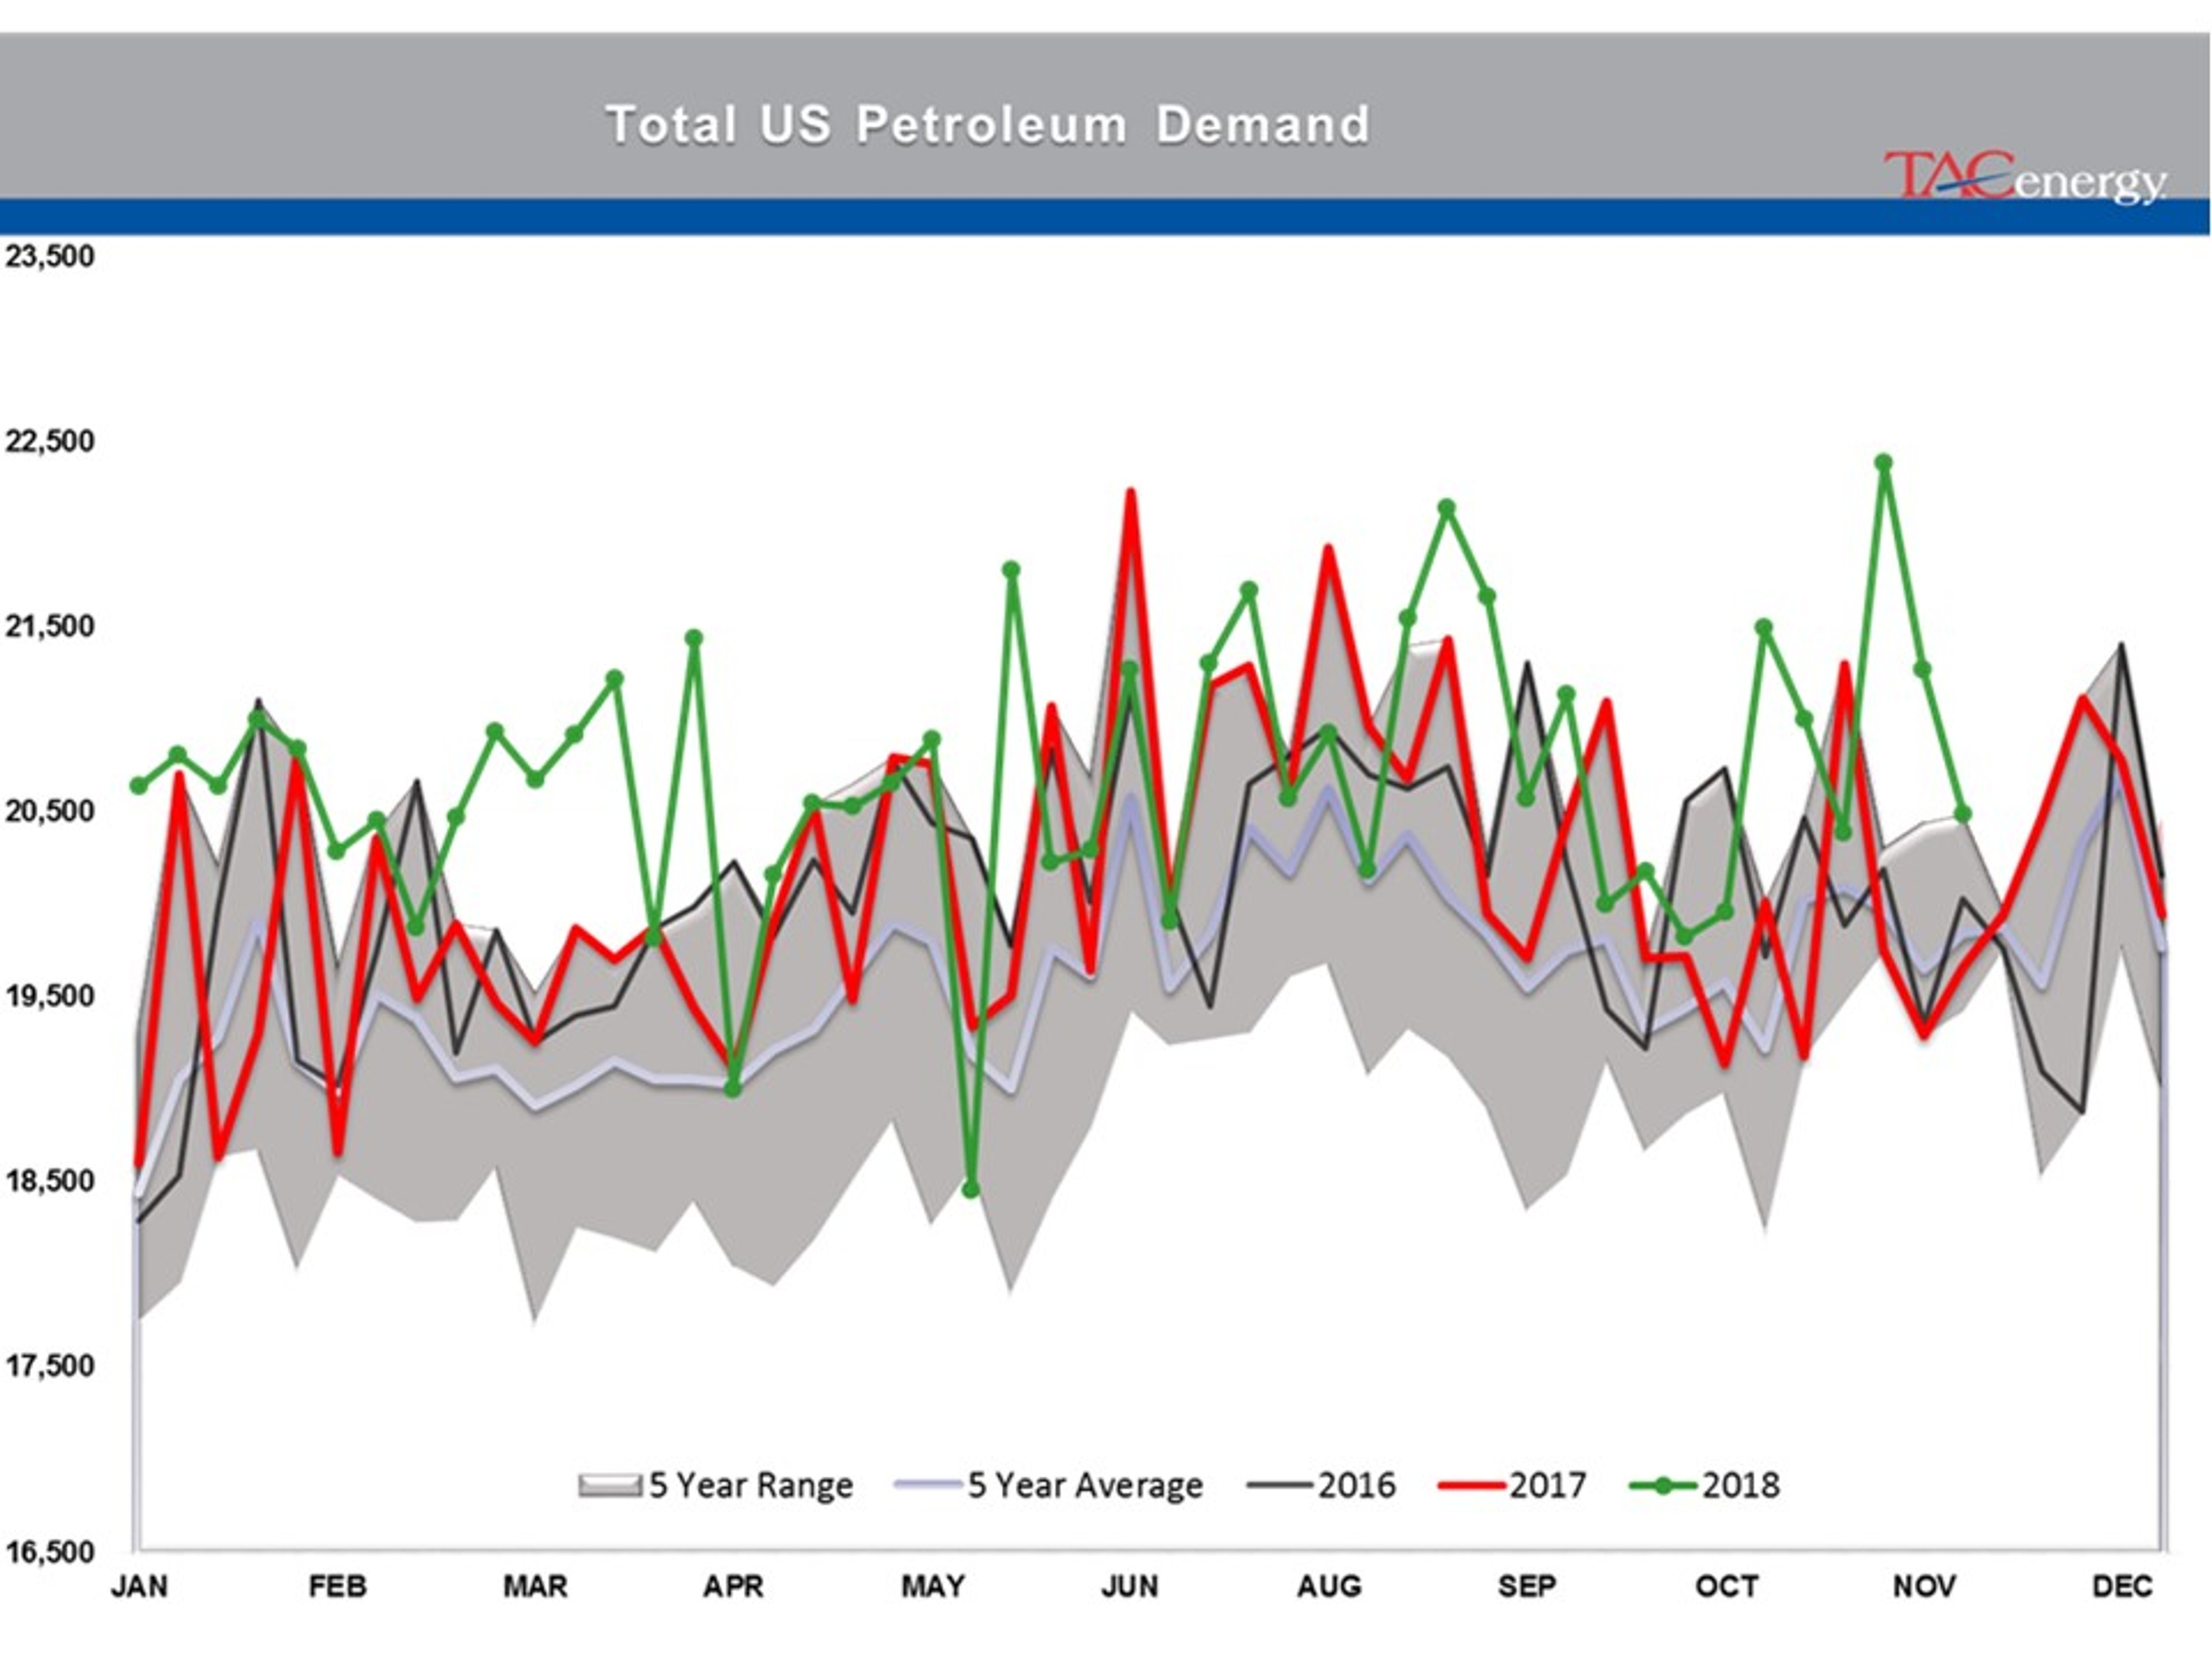Click the 18,500 y-axis label
The height and width of the screenshot is (1659, 2212).
pos(50,1181)
